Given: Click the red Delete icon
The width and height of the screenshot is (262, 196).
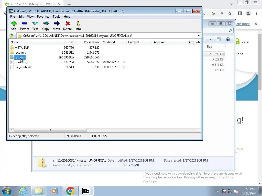Looking at the screenshot, I should [68, 23].
